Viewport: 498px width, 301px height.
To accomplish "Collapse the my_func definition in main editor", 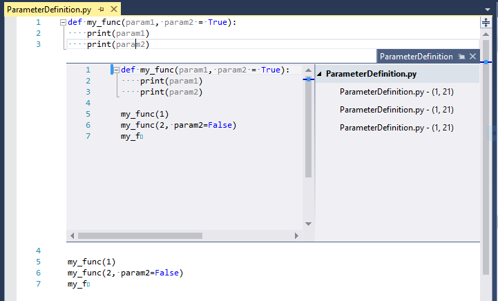I will [63, 22].
